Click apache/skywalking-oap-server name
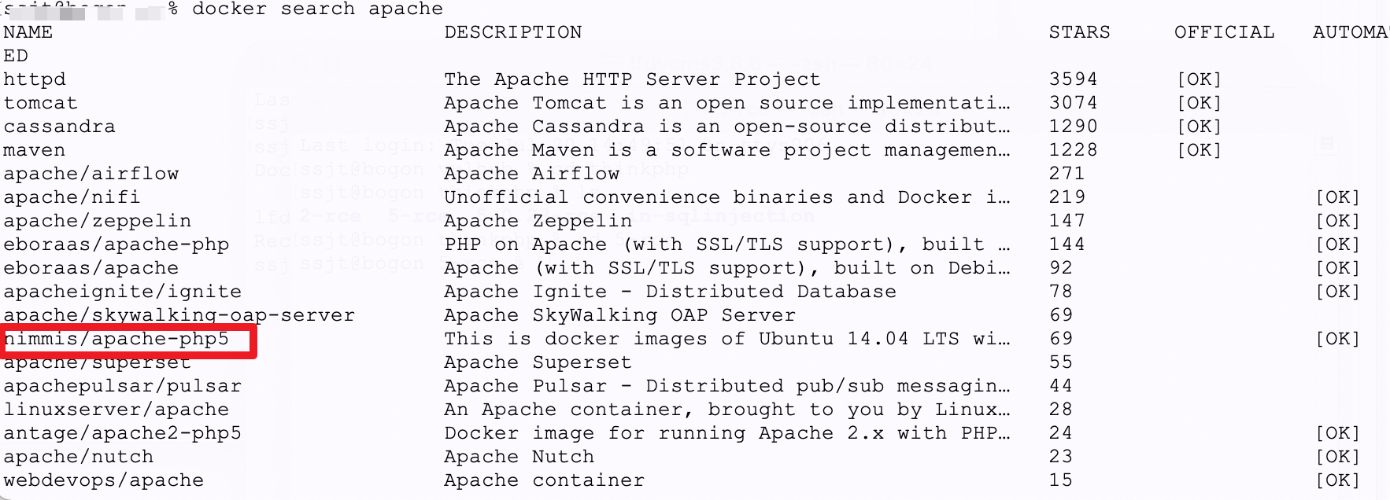This screenshot has width=1390, height=500. point(179,315)
